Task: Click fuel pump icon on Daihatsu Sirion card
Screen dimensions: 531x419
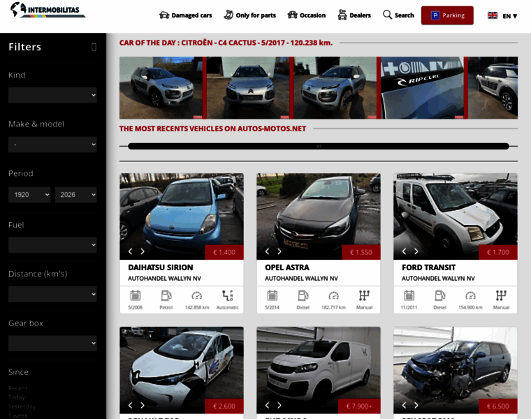Action: click(x=166, y=295)
